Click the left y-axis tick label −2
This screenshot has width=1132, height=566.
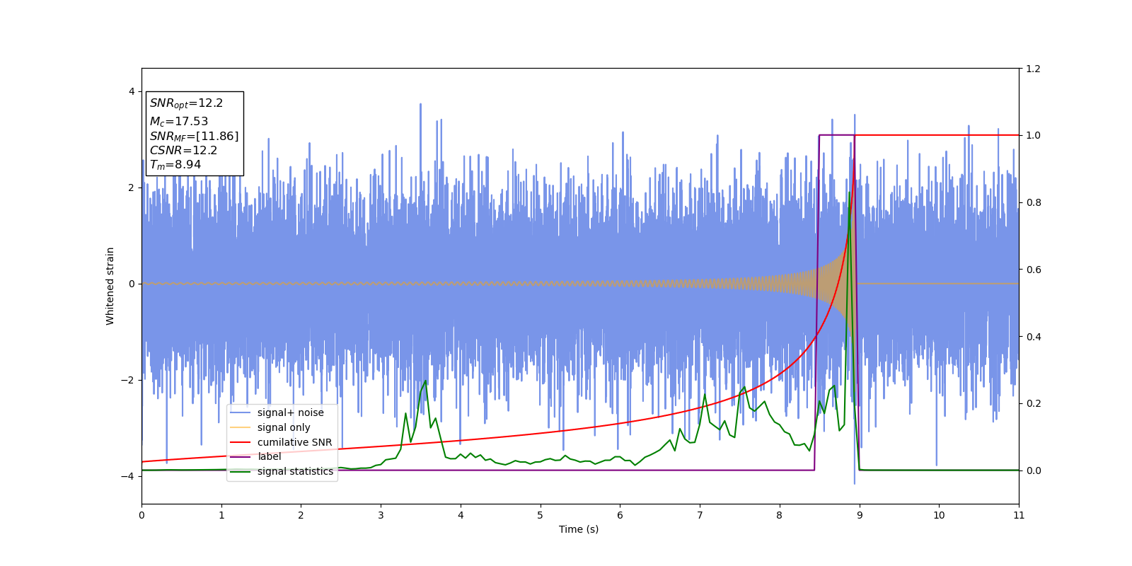click(x=128, y=380)
